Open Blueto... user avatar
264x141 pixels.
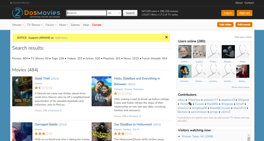click(x=228, y=52)
